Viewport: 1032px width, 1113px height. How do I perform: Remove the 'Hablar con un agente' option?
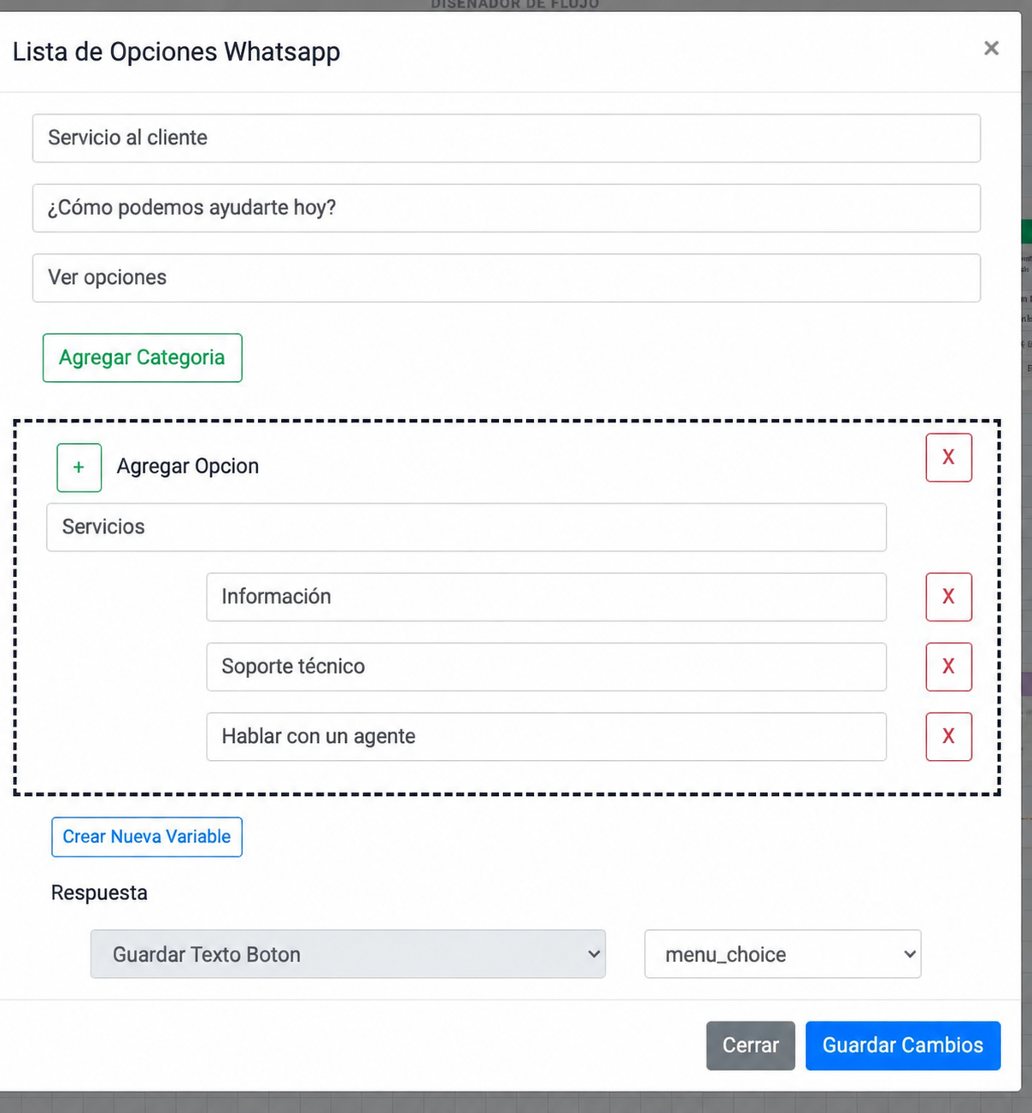949,737
